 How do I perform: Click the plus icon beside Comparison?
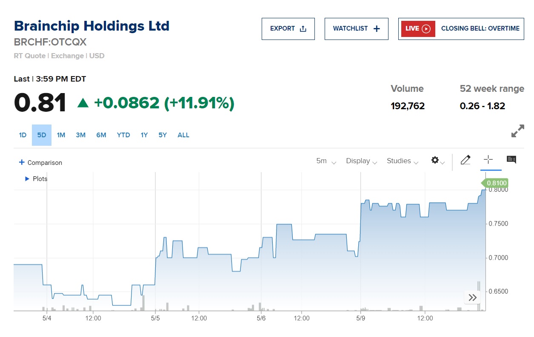point(22,162)
